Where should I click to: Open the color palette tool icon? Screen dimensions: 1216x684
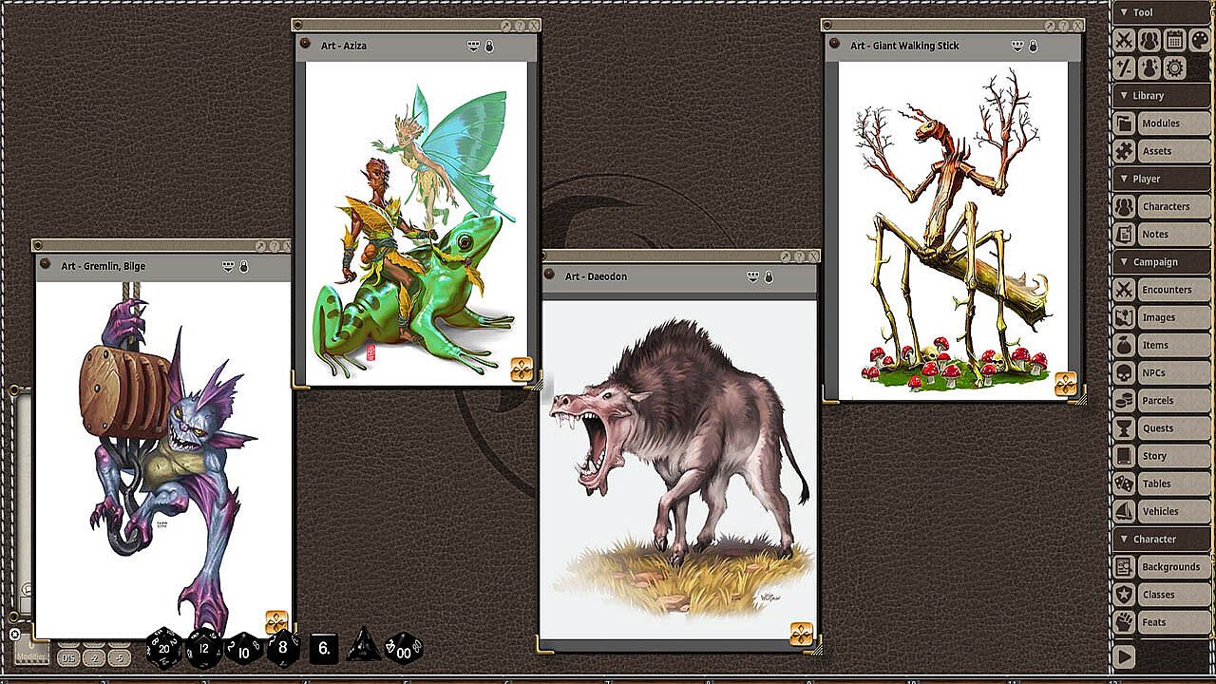tap(1199, 40)
